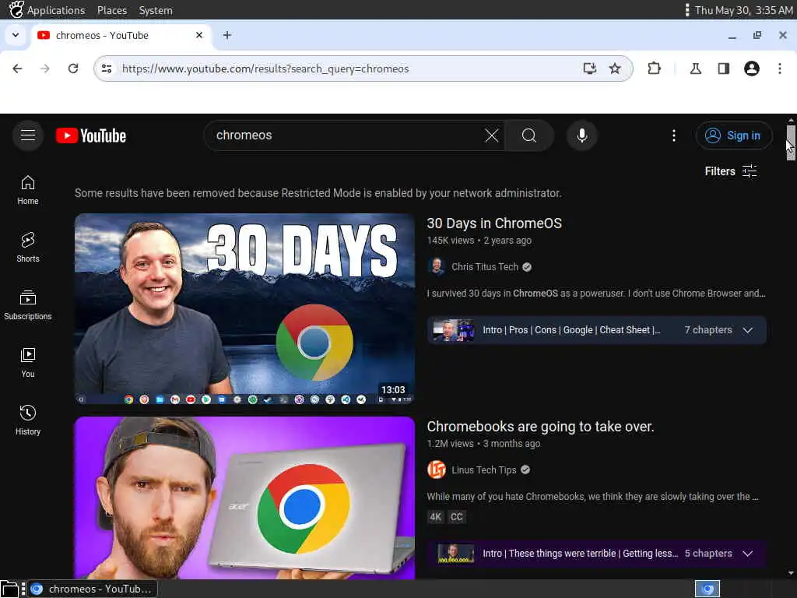
Task: Open History from the sidebar
Action: click(28, 420)
